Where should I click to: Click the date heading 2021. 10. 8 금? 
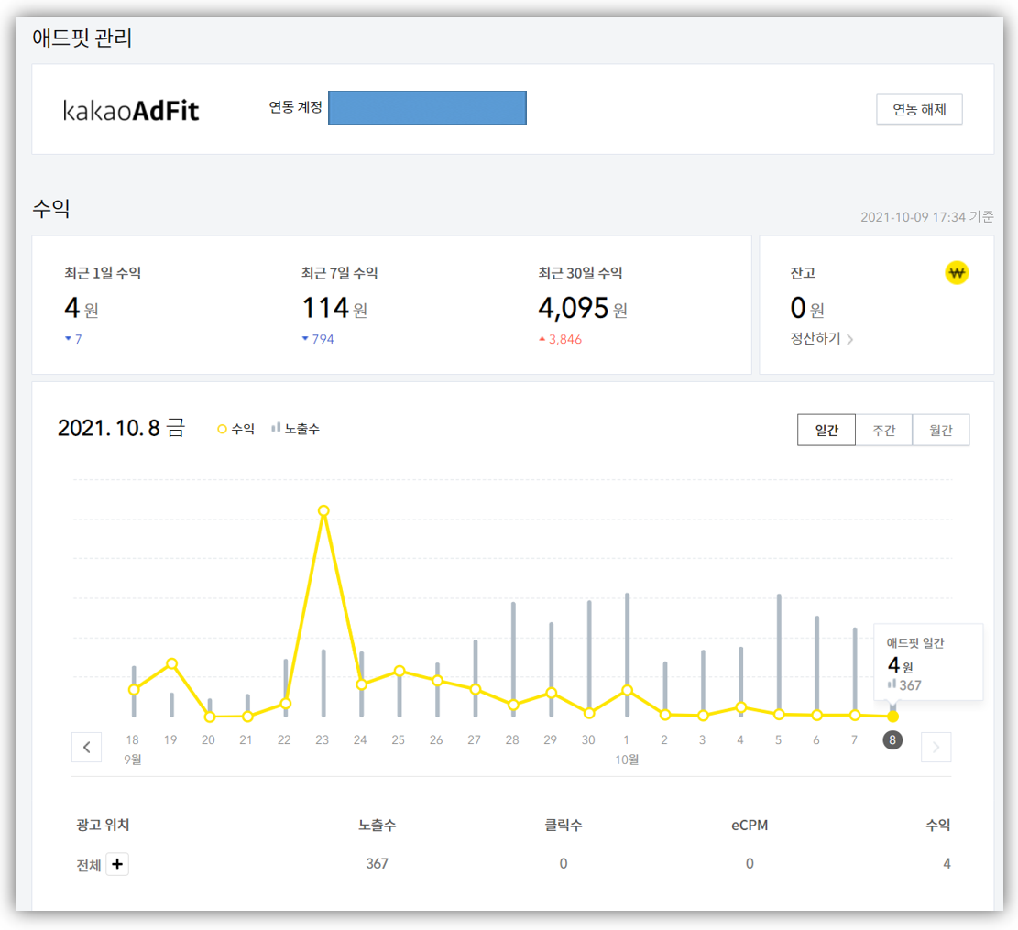click(121, 428)
